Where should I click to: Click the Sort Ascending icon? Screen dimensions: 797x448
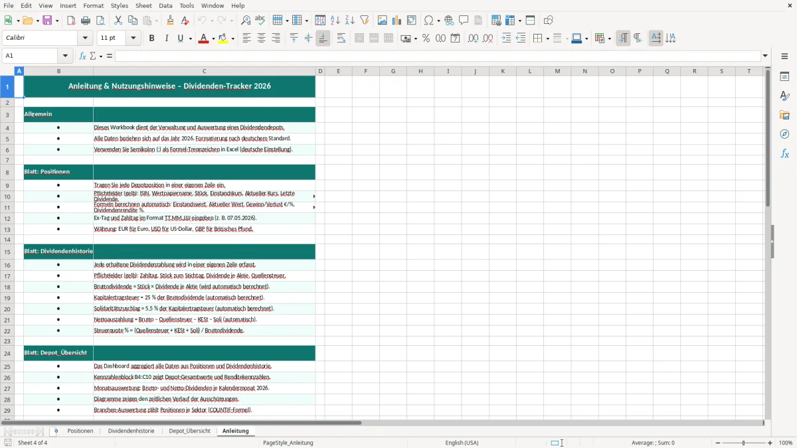coord(335,21)
